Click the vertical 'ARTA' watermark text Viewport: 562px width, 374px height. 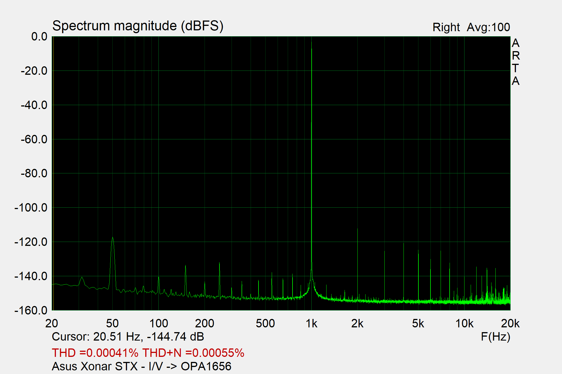pyautogui.click(x=516, y=62)
